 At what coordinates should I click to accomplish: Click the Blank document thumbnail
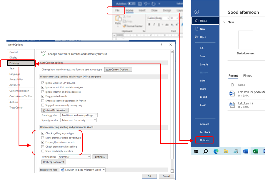click(x=246, y=40)
